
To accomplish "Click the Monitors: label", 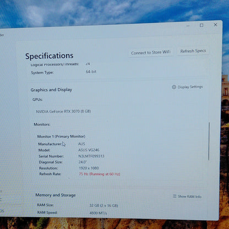I will [42, 124].
